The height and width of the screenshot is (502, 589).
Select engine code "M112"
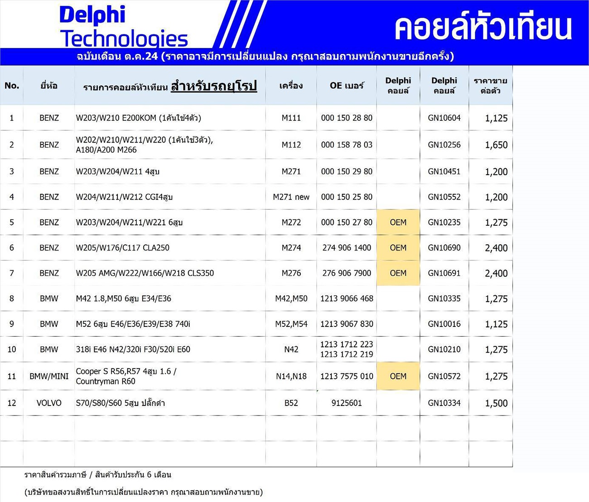[x=291, y=145]
